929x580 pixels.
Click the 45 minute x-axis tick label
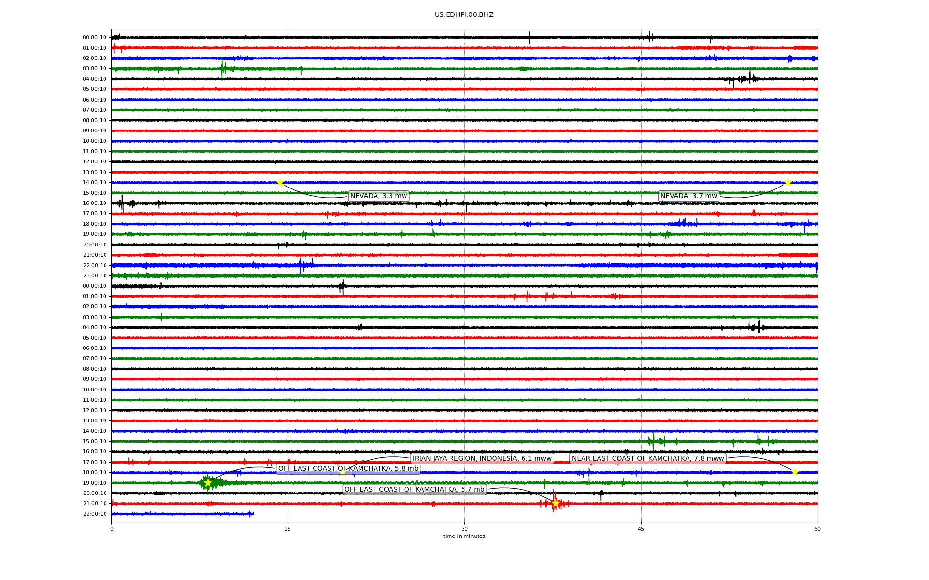[641, 529]
